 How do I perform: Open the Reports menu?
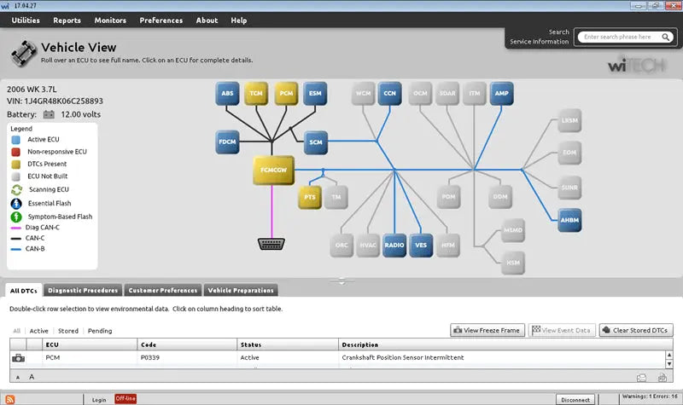(x=67, y=20)
